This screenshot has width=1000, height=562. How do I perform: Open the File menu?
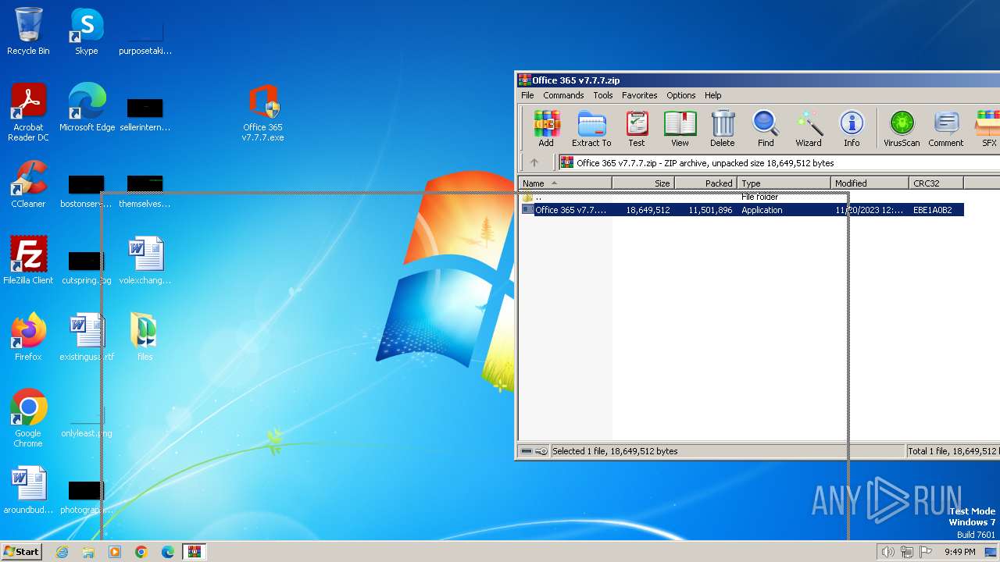click(x=527, y=95)
